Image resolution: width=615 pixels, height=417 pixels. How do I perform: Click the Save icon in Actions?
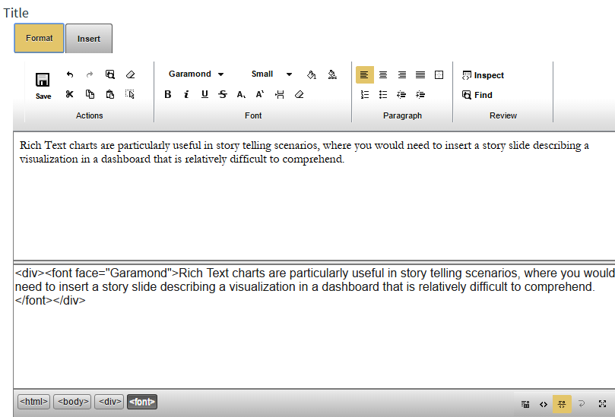tap(43, 85)
